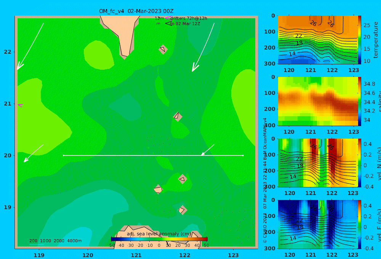Image resolution: width=381 pixels, height=259 pixels.
Task: Click the island marker near 20.7°N, 121.8°E
Action: (178, 117)
